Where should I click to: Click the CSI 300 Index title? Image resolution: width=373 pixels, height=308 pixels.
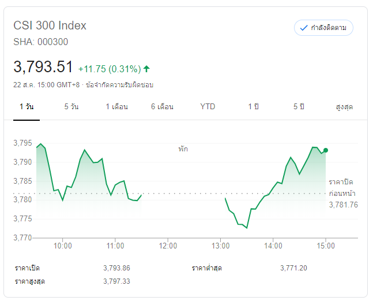coord(50,25)
